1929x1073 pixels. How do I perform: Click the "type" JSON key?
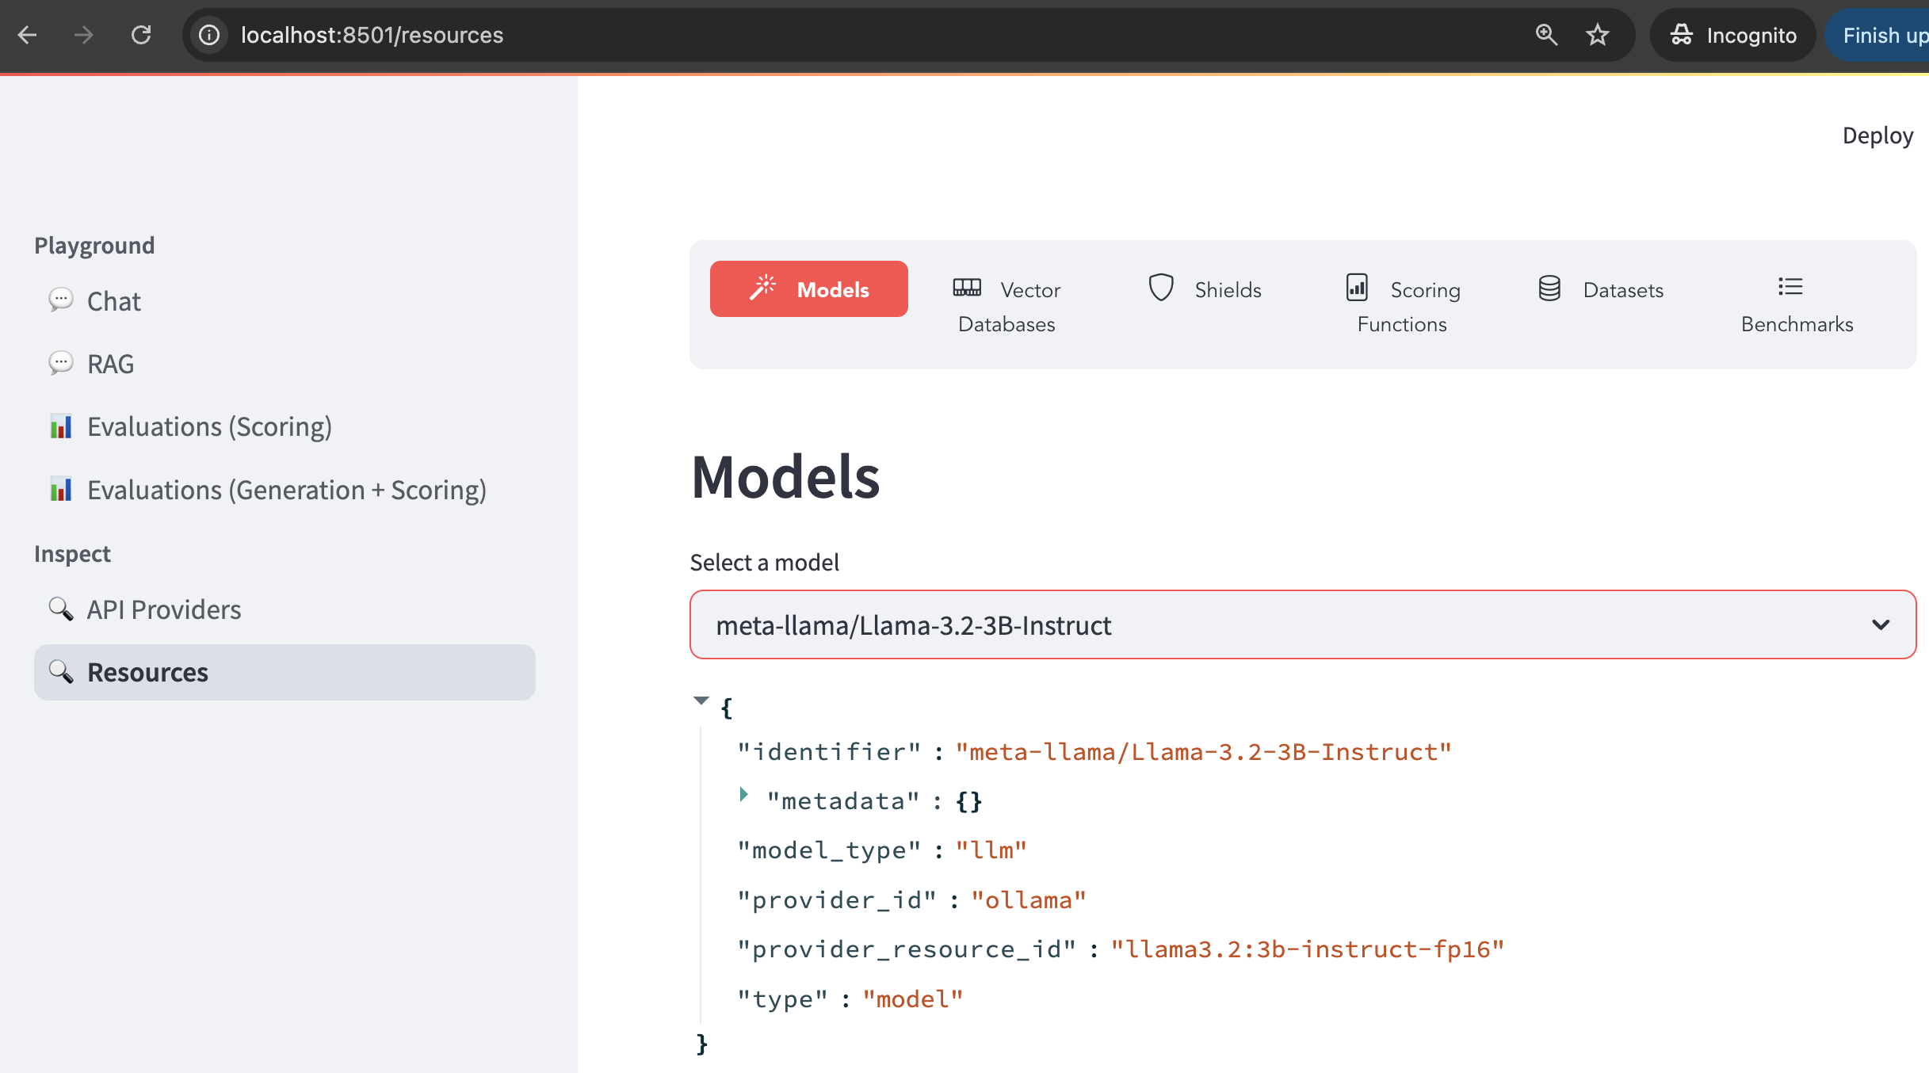(x=783, y=999)
